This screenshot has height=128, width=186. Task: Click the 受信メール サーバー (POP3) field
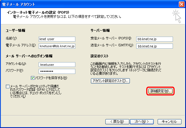click(155, 39)
